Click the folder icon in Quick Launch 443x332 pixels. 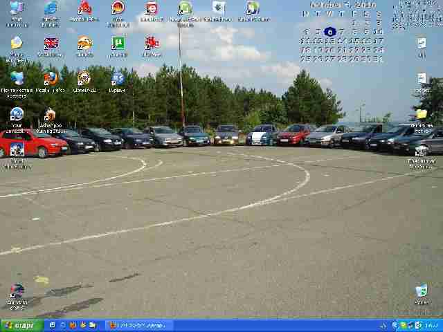coord(92,325)
